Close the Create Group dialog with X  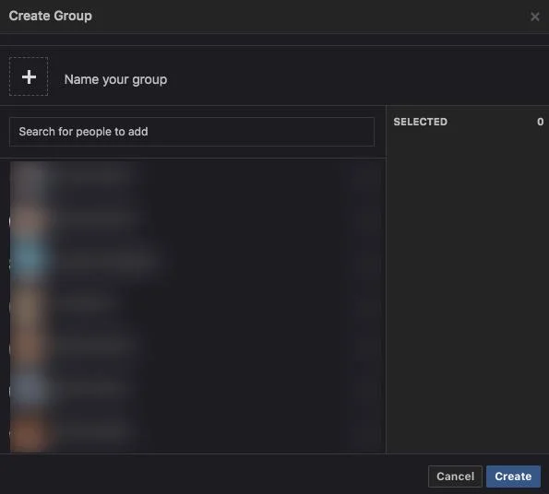point(534,17)
